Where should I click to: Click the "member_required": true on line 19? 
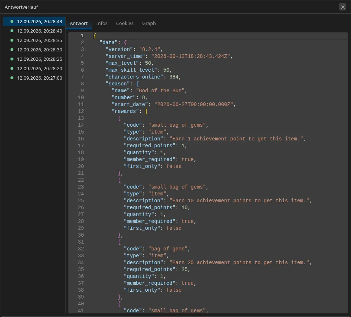pyautogui.click(x=160, y=159)
